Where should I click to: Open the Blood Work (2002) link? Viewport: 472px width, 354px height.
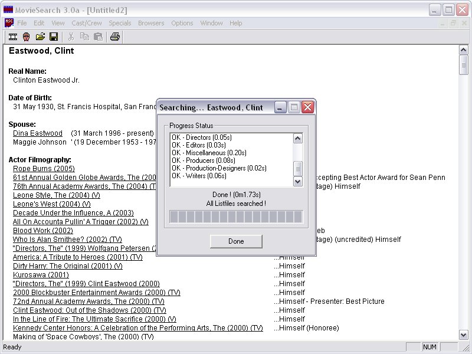(x=43, y=231)
